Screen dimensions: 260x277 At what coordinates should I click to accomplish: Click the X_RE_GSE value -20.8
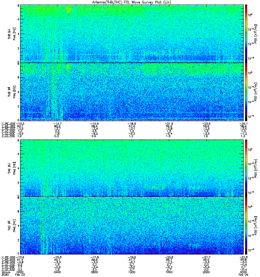click(169, 257)
